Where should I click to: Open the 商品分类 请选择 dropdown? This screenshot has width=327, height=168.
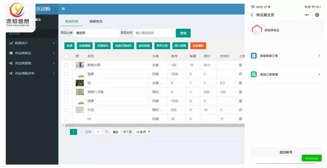tap(96, 33)
